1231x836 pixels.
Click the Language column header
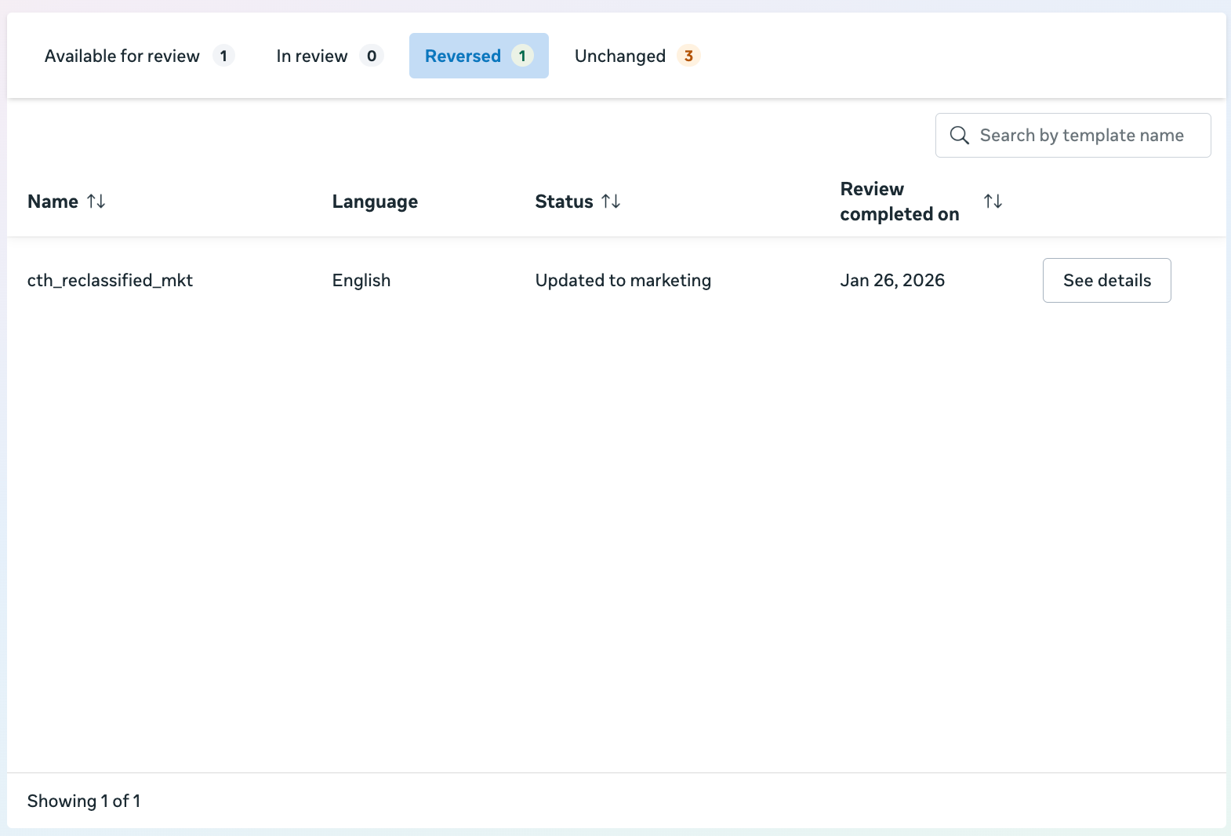[375, 202]
